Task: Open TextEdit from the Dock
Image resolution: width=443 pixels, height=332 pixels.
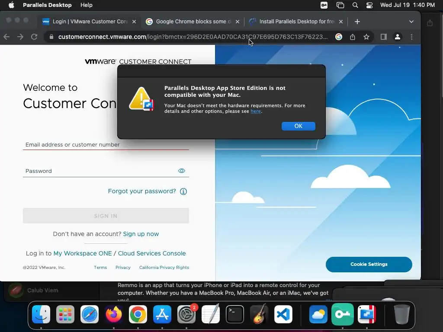Action: click(x=211, y=314)
